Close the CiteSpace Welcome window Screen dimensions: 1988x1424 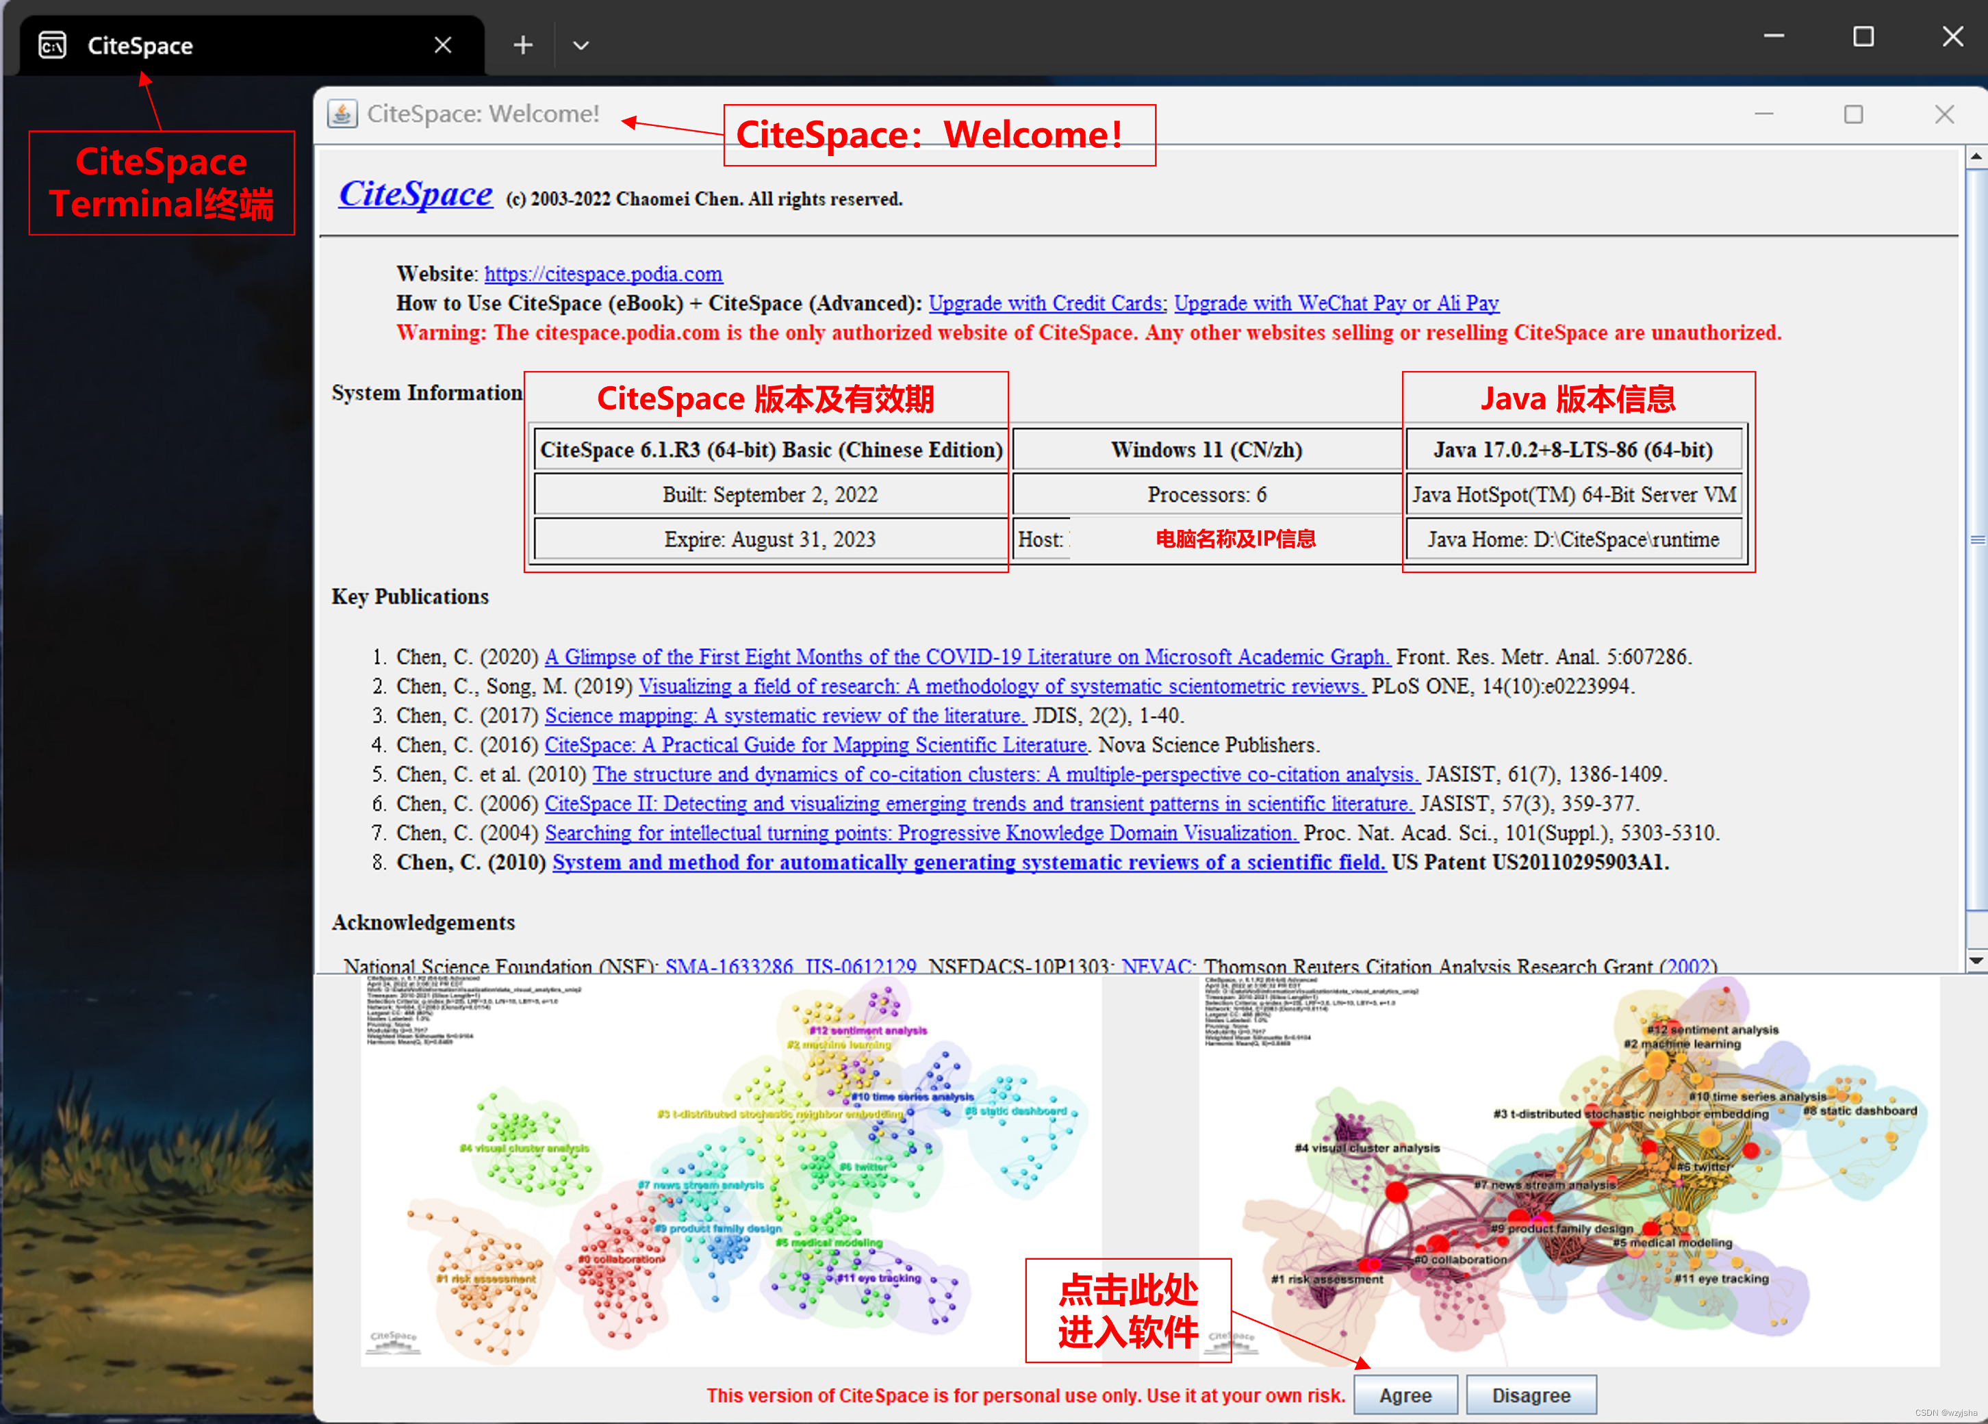1944,114
